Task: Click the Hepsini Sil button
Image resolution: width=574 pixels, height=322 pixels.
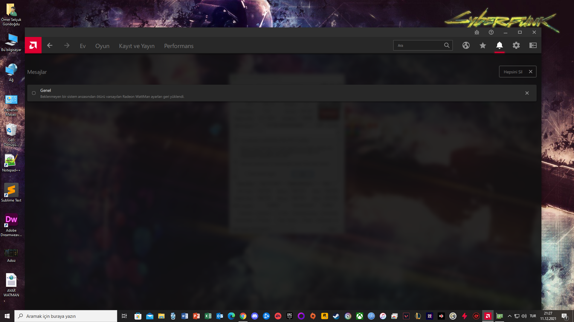Action: coord(513,72)
